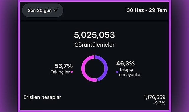Click the 5,025,053 views total

click(x=94, y=35)
